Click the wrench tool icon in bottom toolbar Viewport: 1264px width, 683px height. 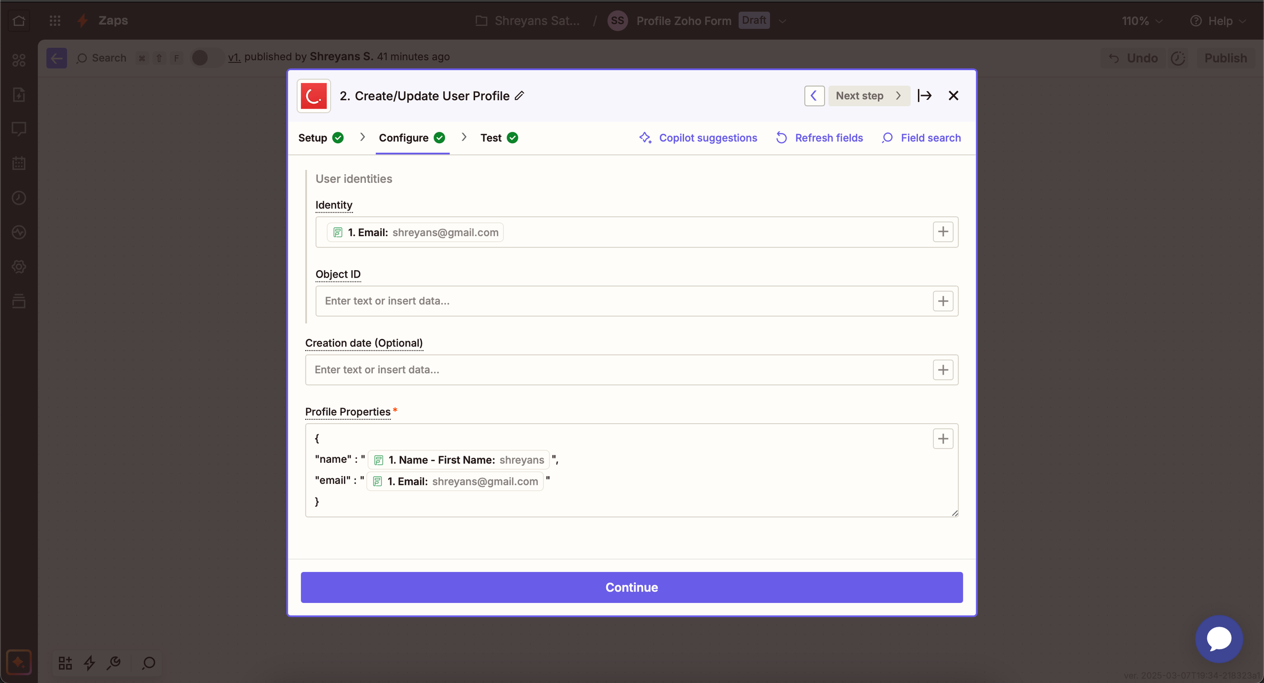[x=114, y=663]
